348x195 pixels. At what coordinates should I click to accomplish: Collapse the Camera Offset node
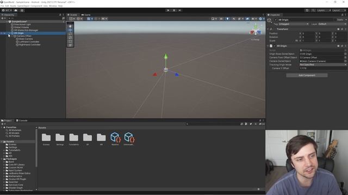tap(12, 36)
